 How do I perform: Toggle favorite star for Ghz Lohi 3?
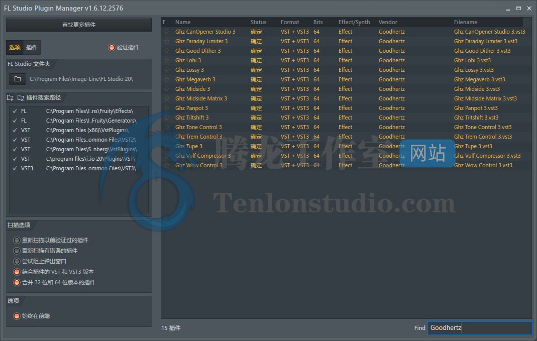(x=166, y=61)
